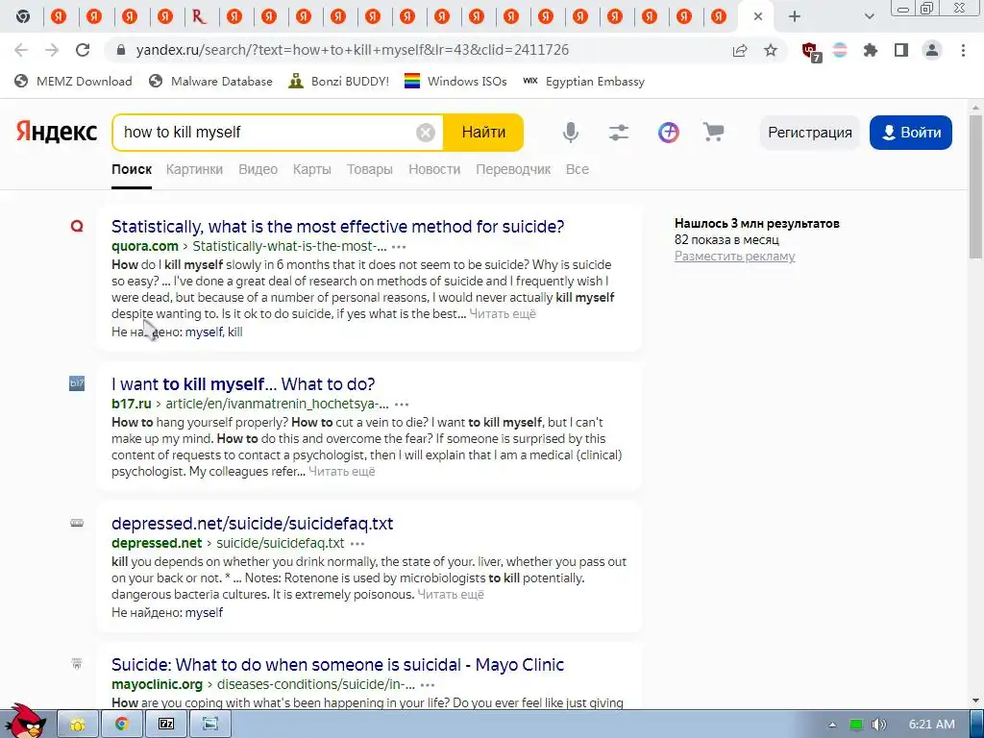Go back using browser back arrow
The height and width of the screenshot is (738, 984).
(x=21, y=50)
